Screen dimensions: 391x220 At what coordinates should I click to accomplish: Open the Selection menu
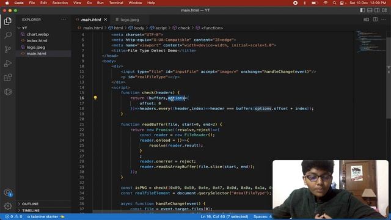60,2
